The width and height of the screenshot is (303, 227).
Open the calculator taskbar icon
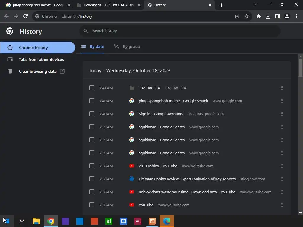[x=109, y=221]
